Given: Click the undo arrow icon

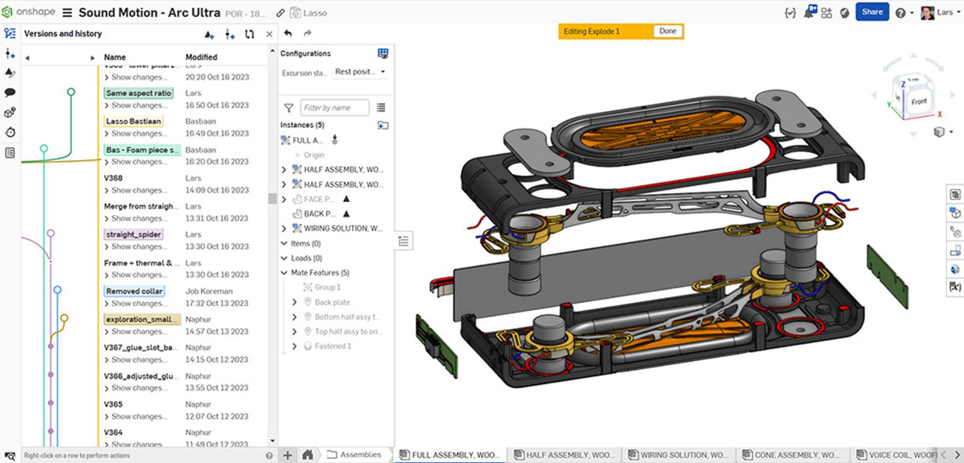Looking at the screenshot, I should click(x=288, y=34).
